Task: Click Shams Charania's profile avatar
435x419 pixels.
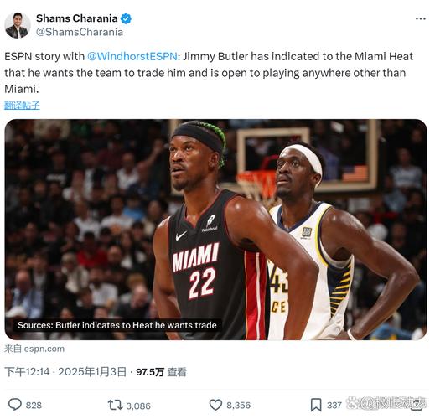Action: [x=18, y=25]
